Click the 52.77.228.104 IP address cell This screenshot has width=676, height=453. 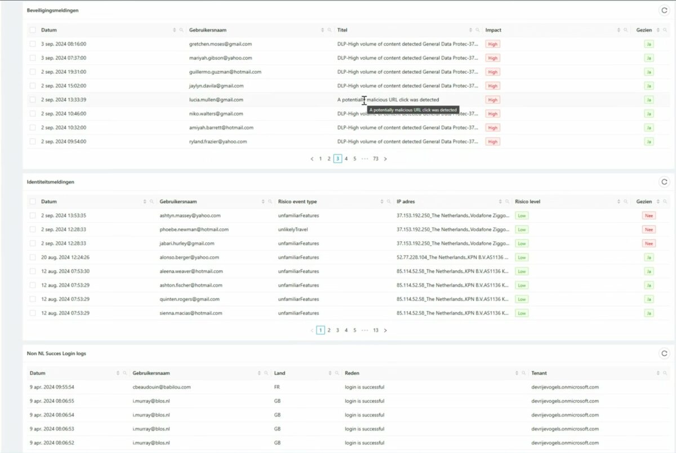tap(452, 257)
